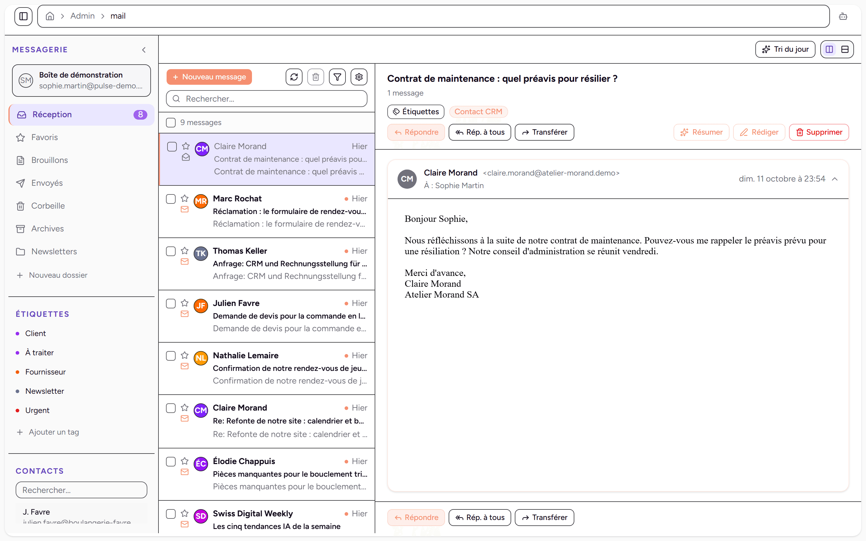Toggle read status on Thomas Keller's email

tap(185, 261)
